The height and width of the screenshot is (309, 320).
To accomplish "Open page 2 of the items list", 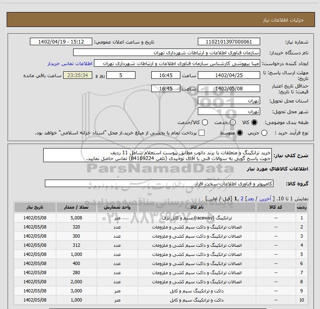I will [242, 199].
